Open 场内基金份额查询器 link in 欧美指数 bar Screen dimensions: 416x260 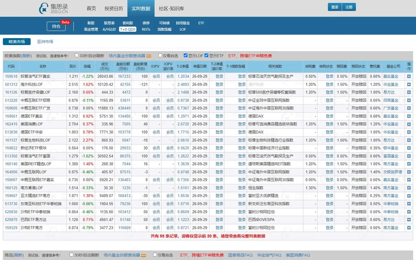point(127,56)
